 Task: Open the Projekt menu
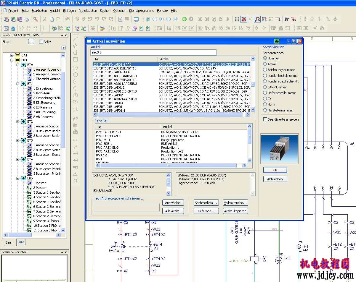(13, 11)
